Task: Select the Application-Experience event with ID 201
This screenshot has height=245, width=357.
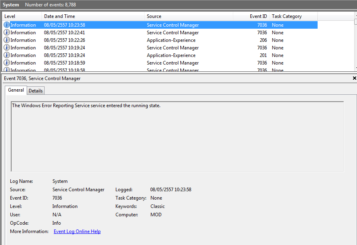Action: 171,55
